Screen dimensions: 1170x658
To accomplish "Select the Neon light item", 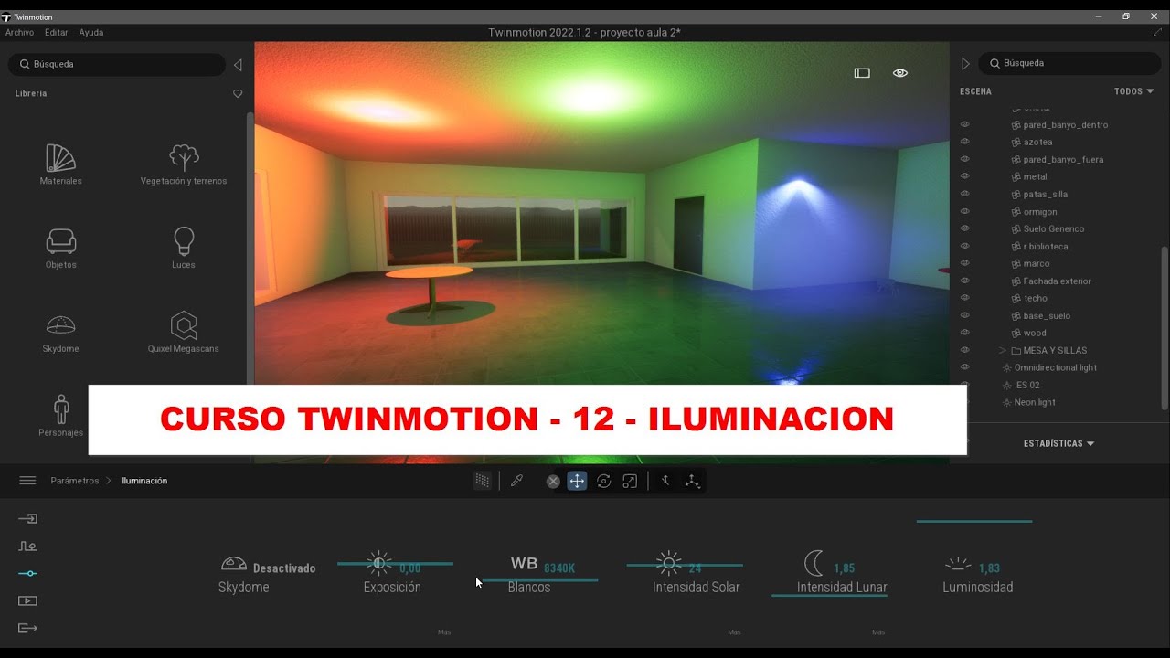I will coord(1035,402).
